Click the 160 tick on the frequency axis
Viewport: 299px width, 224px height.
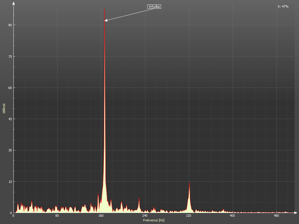click(101, 216)
